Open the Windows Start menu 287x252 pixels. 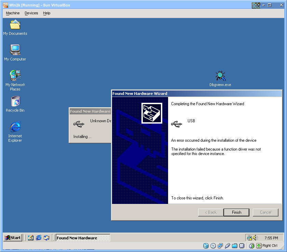click(13, 238)
